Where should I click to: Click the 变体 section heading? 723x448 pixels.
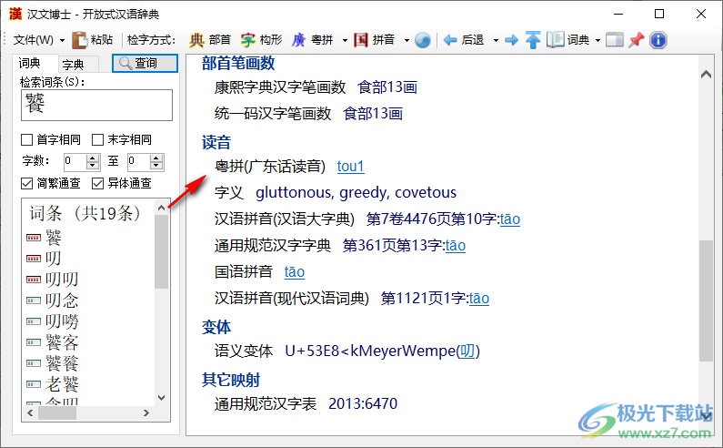pyautogui.click(x=216, y=327)
